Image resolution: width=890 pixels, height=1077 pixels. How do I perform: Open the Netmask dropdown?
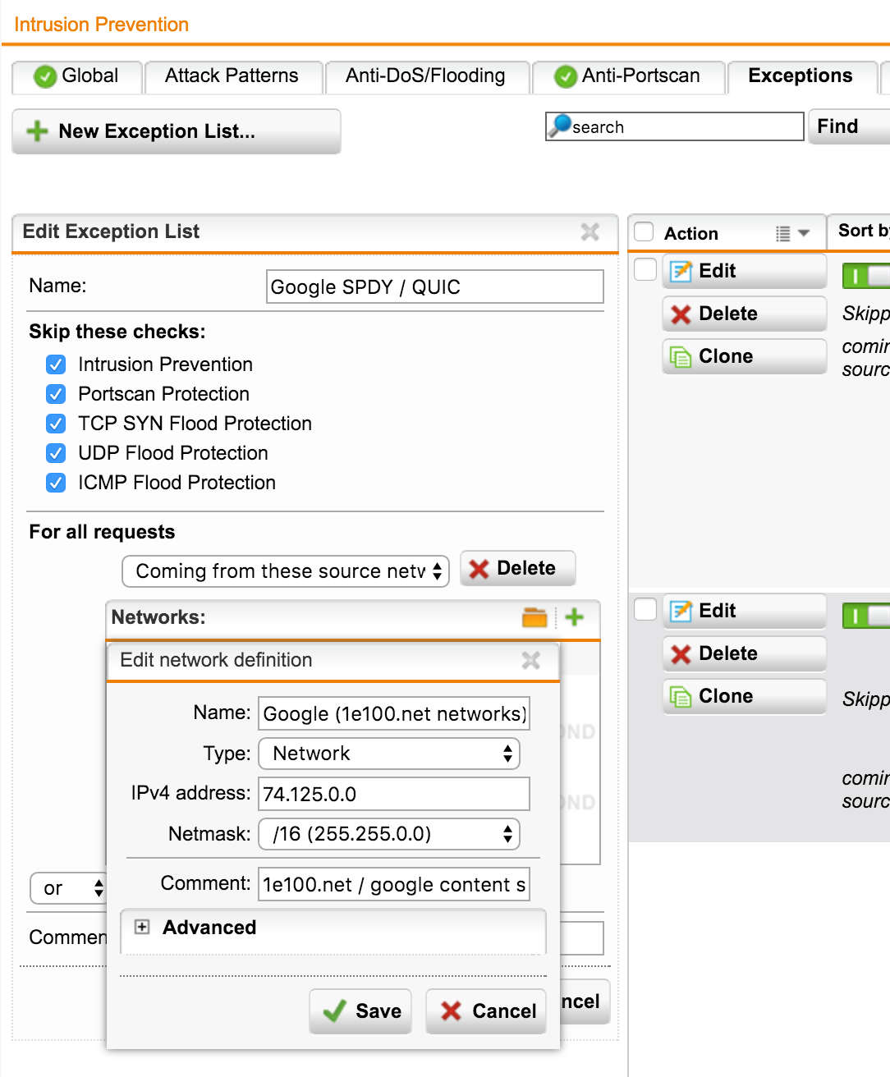click(x=389, y=834)
